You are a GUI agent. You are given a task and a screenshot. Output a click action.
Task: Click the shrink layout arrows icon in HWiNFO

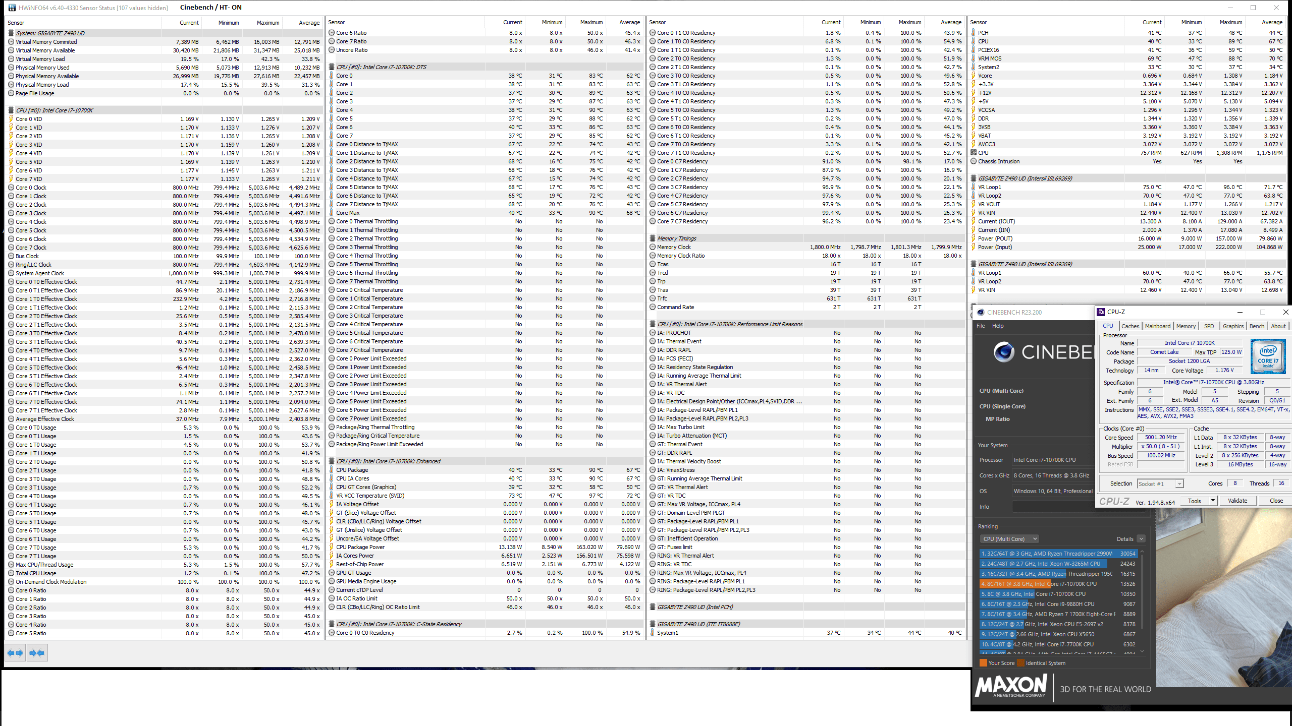(x=37, y=653)
